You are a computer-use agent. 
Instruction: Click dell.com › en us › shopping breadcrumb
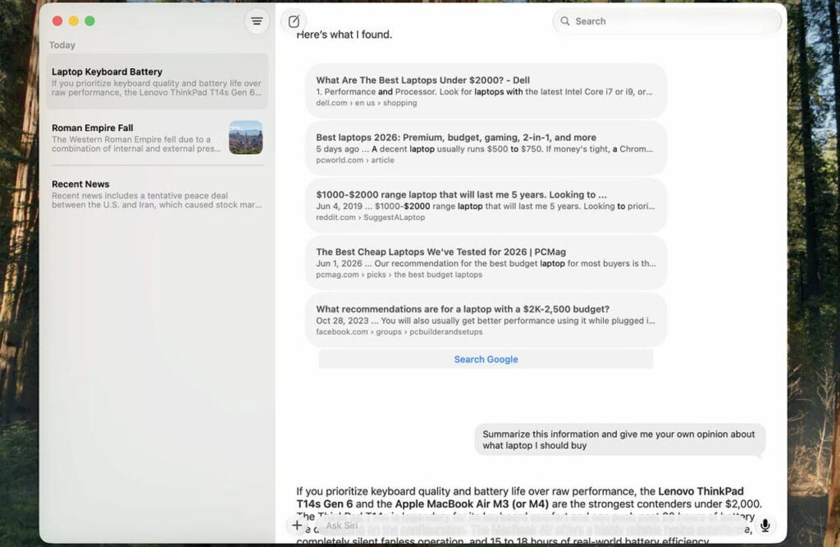coord(367,103)
